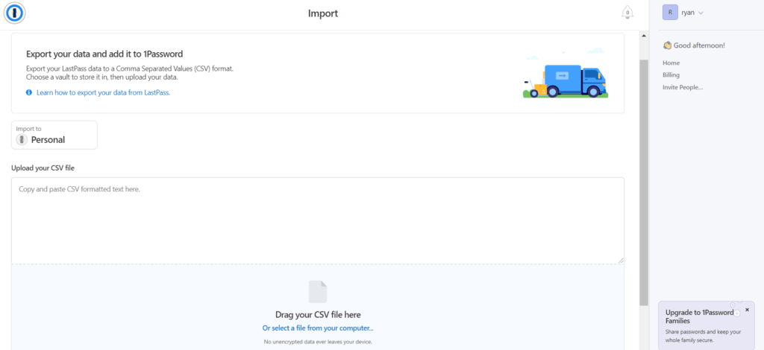Screen dimensions: 764x350
Task: Click the No unencrypted data ever leaves text
Action: click(318, 342)
